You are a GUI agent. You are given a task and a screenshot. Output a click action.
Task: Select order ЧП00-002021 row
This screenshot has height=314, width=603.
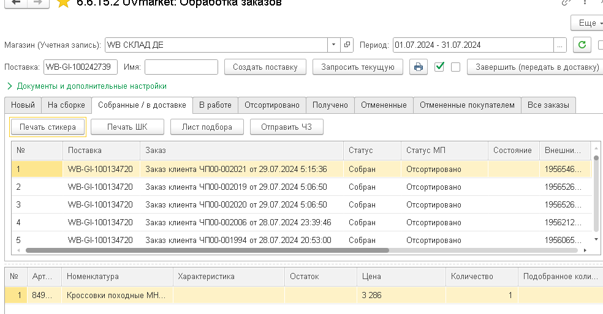click(x=301, y=169)
